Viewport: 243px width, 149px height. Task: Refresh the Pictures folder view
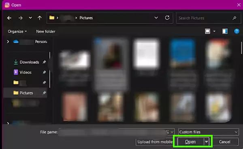[167, 18]
